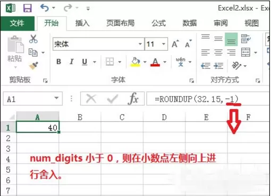271x196 pixels.
Task: Open 字体 group dialog launcher
Action: pos(192,81)
